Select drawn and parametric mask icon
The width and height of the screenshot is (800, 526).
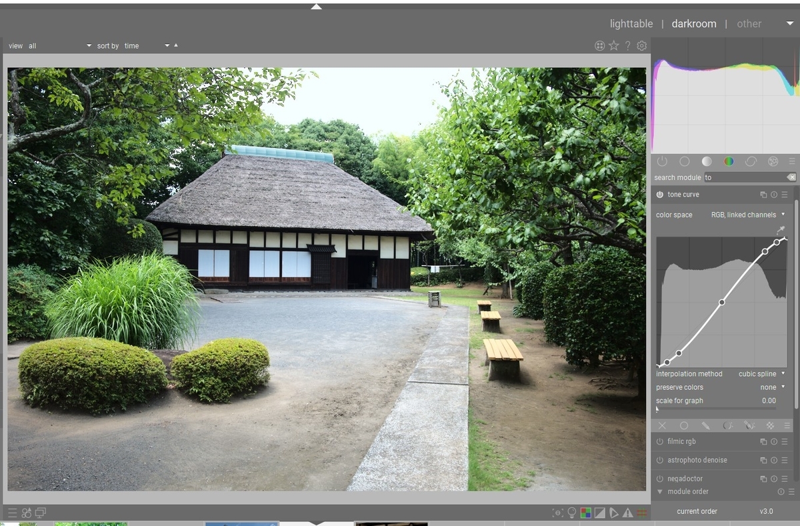[x=749, y=425]
